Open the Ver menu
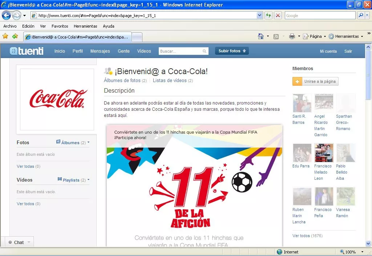This screenshot has height=256, width=372. coord(43,26)
